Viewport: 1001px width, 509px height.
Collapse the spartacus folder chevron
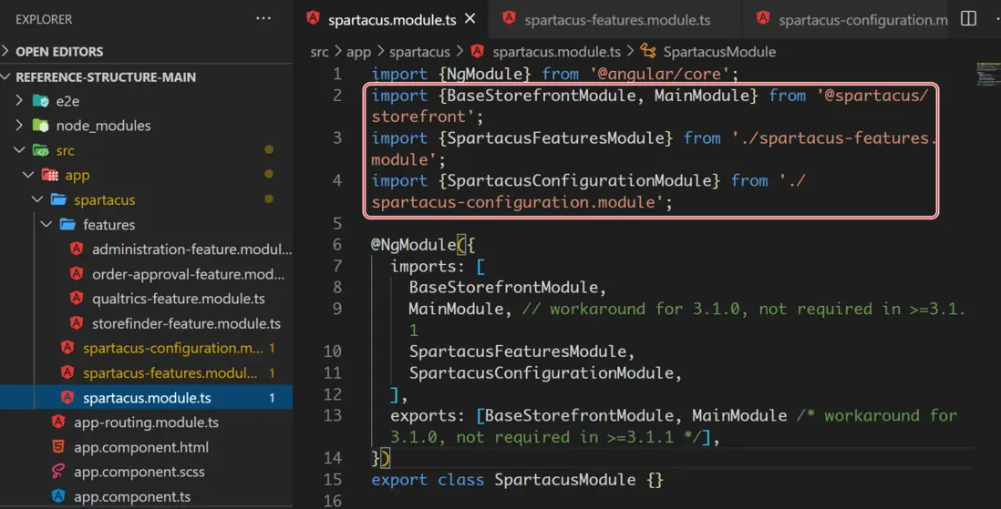point(37,199)
